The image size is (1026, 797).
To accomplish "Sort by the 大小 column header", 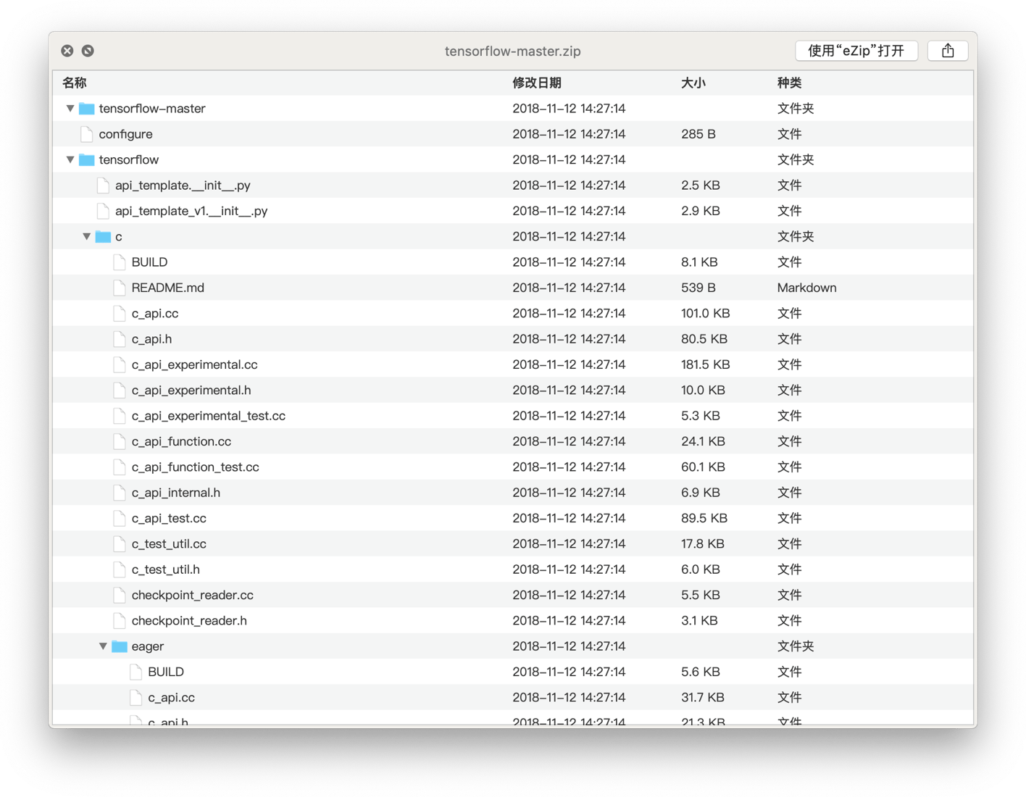I will (693, 83).
